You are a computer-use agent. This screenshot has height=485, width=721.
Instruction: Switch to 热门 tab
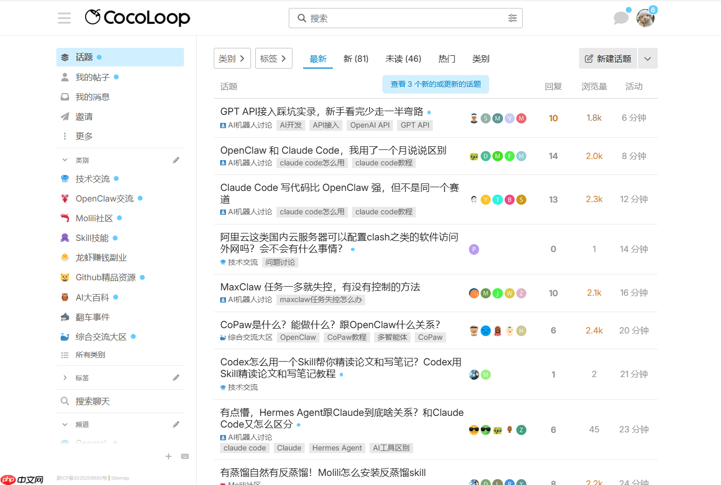pyautogui.click(x=447, y=58)
